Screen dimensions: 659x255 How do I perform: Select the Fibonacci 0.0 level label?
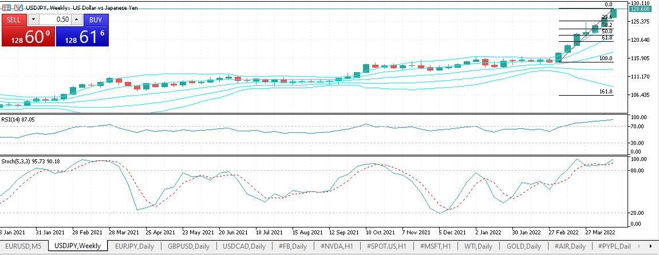click(608, 5)
